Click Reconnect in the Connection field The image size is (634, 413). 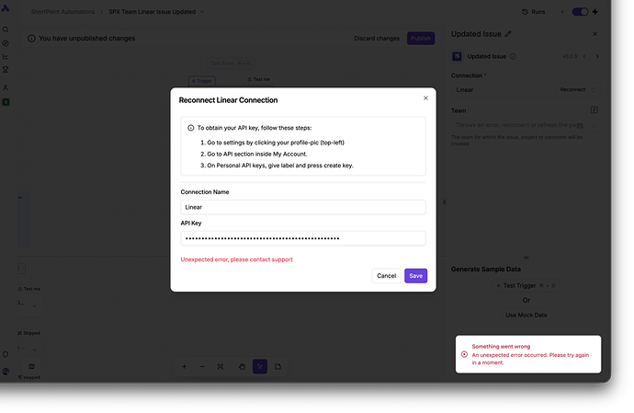[572, 89]
